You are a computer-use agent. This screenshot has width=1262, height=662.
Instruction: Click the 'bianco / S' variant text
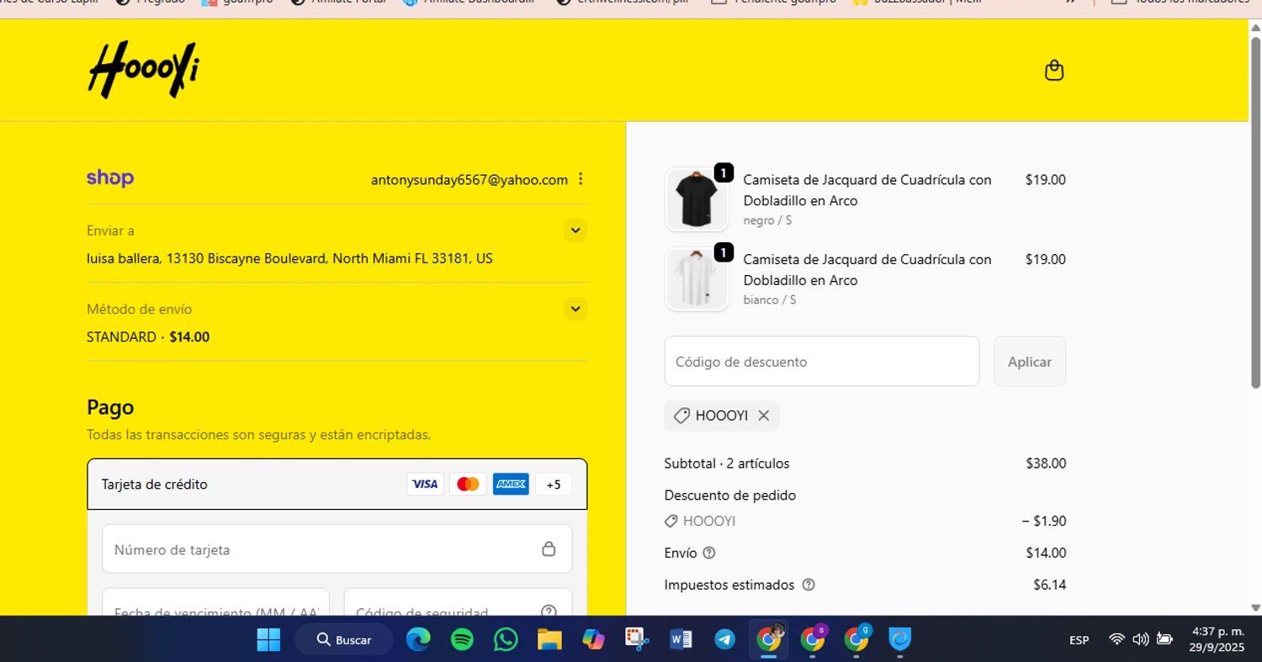tap(770, 299)
